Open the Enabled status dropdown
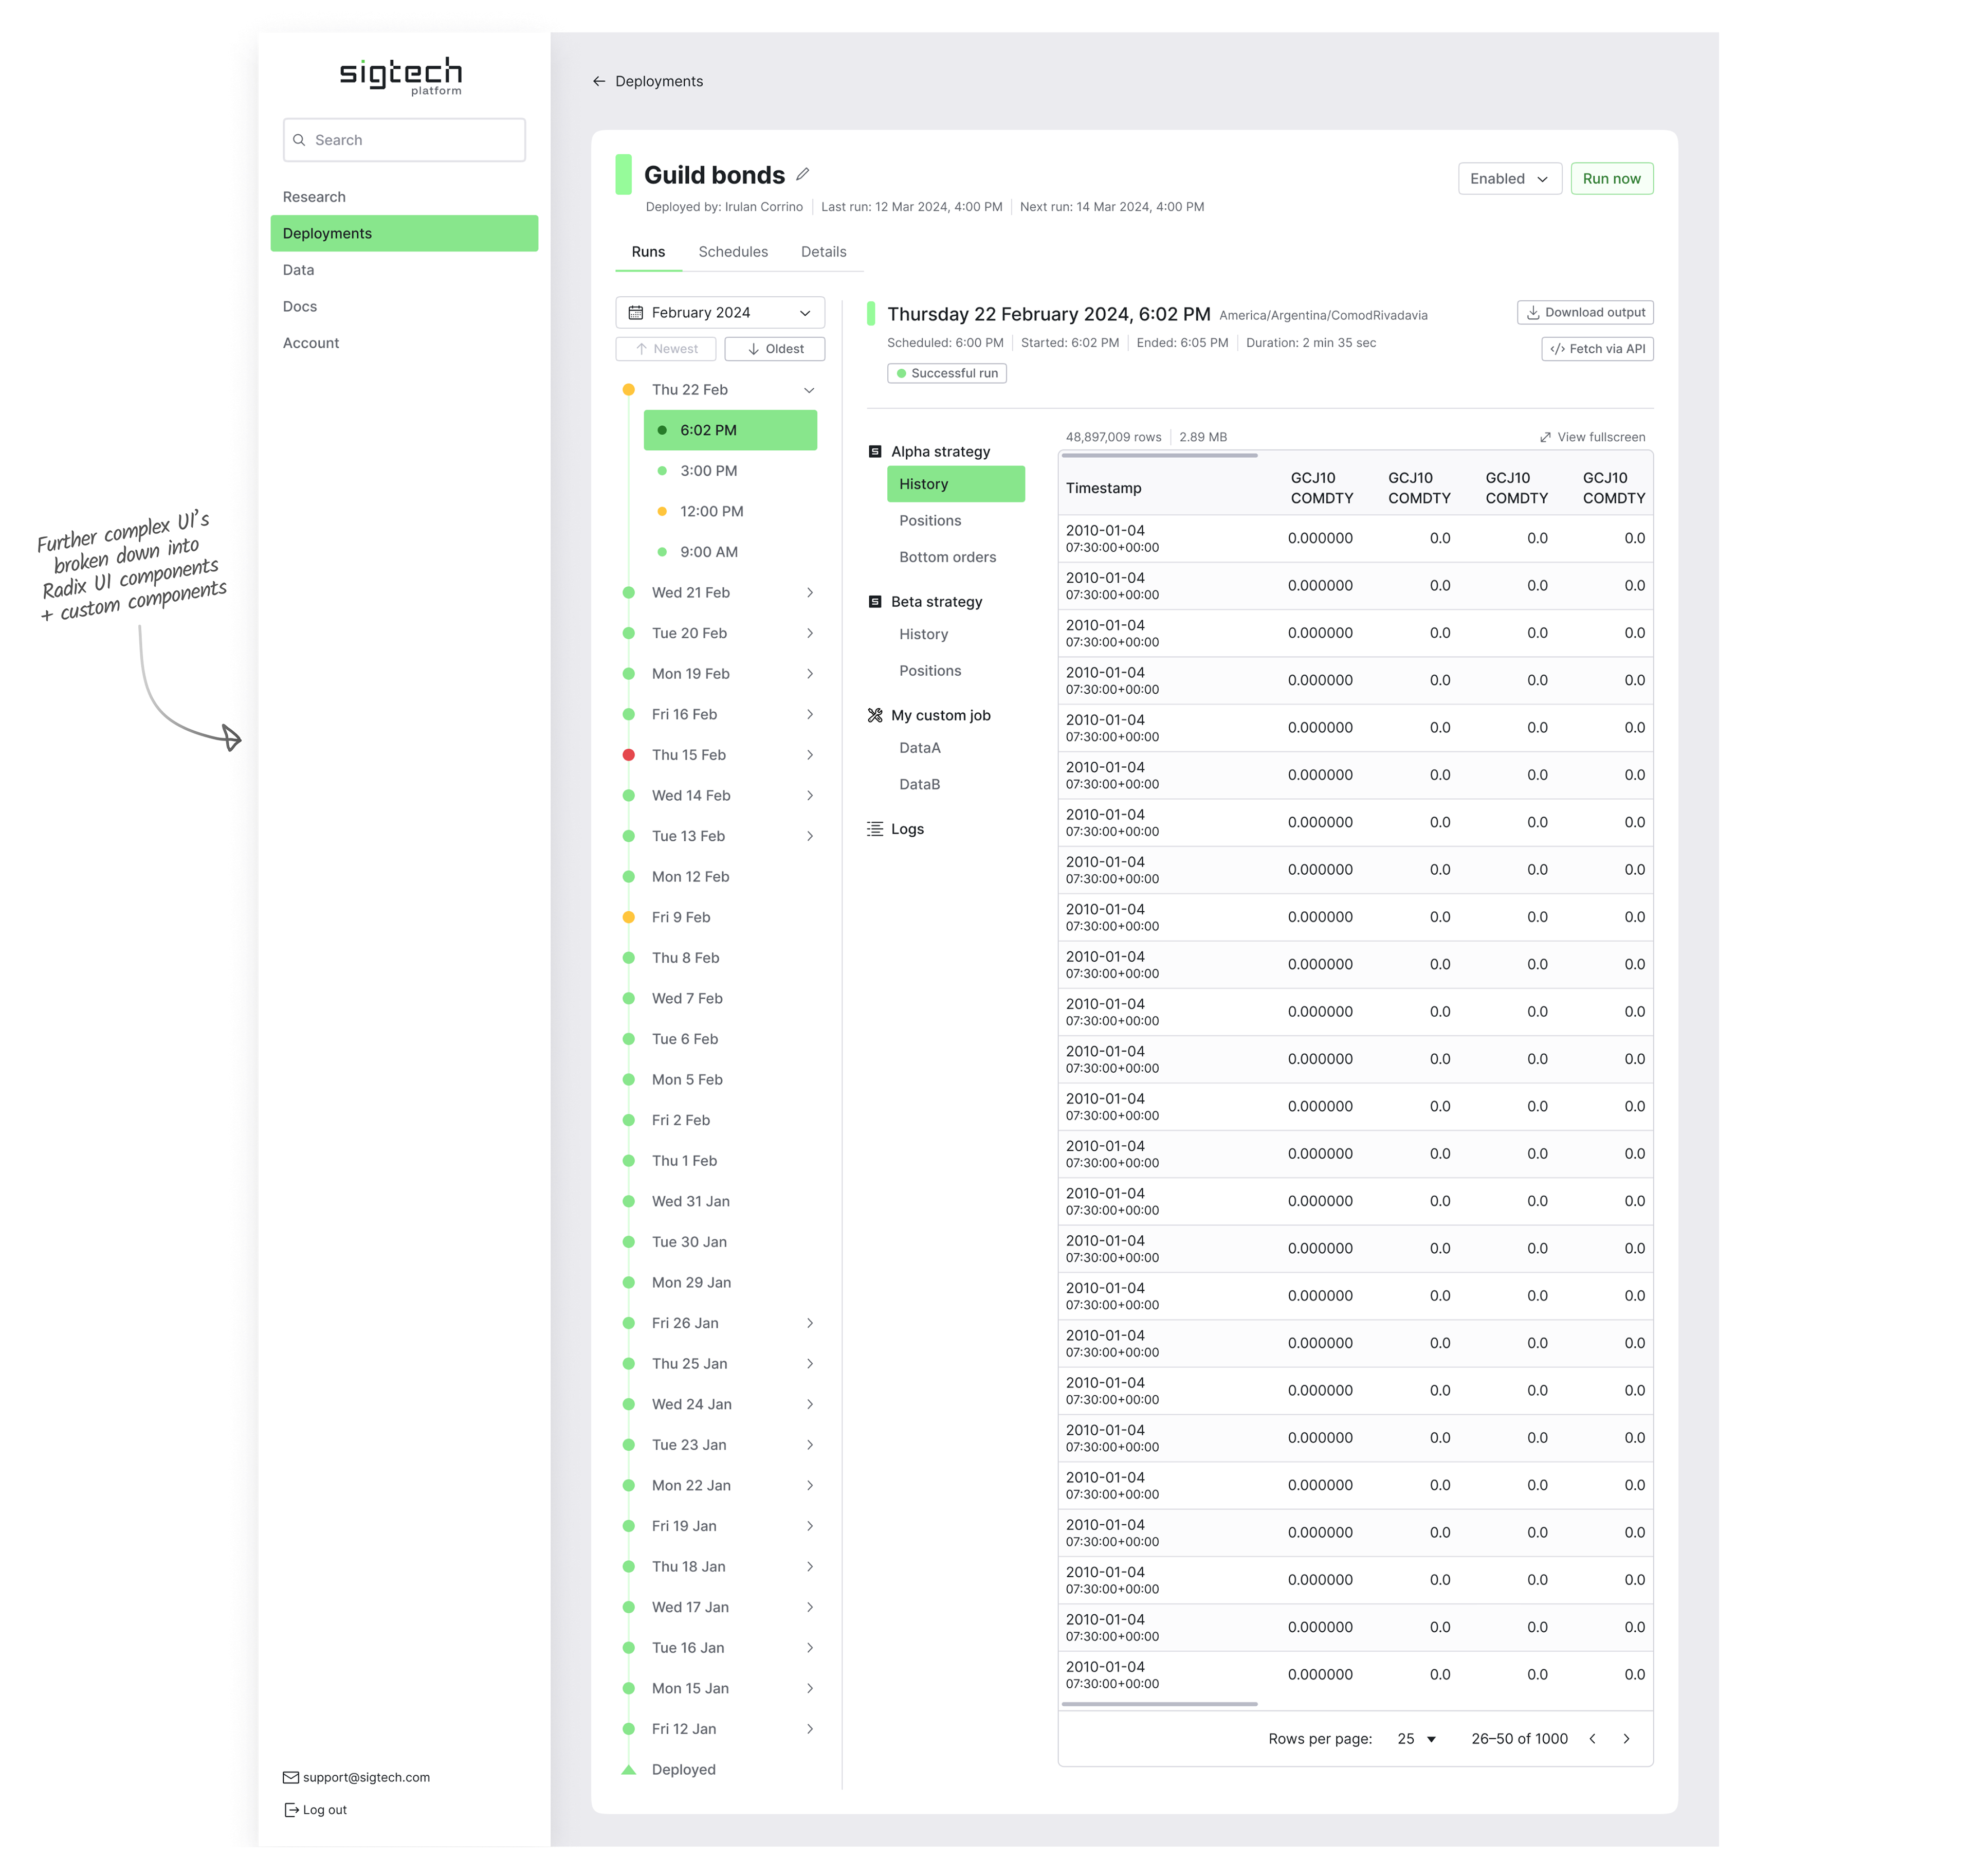Screen dimensions: 1974x1876 pos(1509,179)
